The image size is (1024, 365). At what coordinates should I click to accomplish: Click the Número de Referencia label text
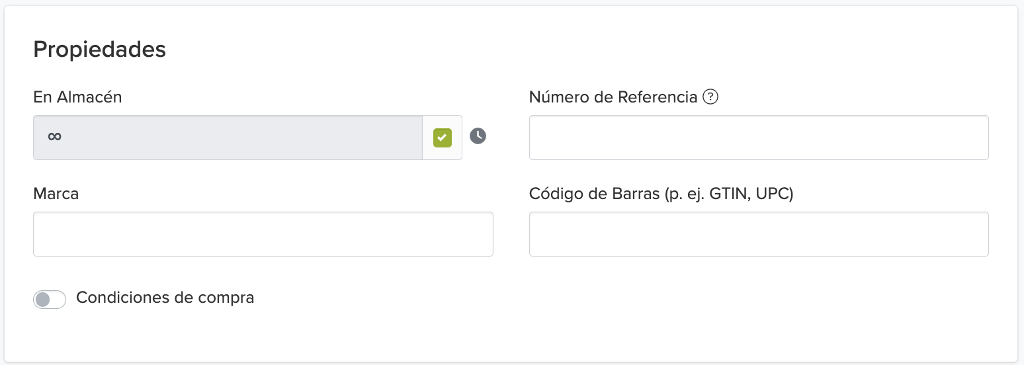[x=613, y=97]
